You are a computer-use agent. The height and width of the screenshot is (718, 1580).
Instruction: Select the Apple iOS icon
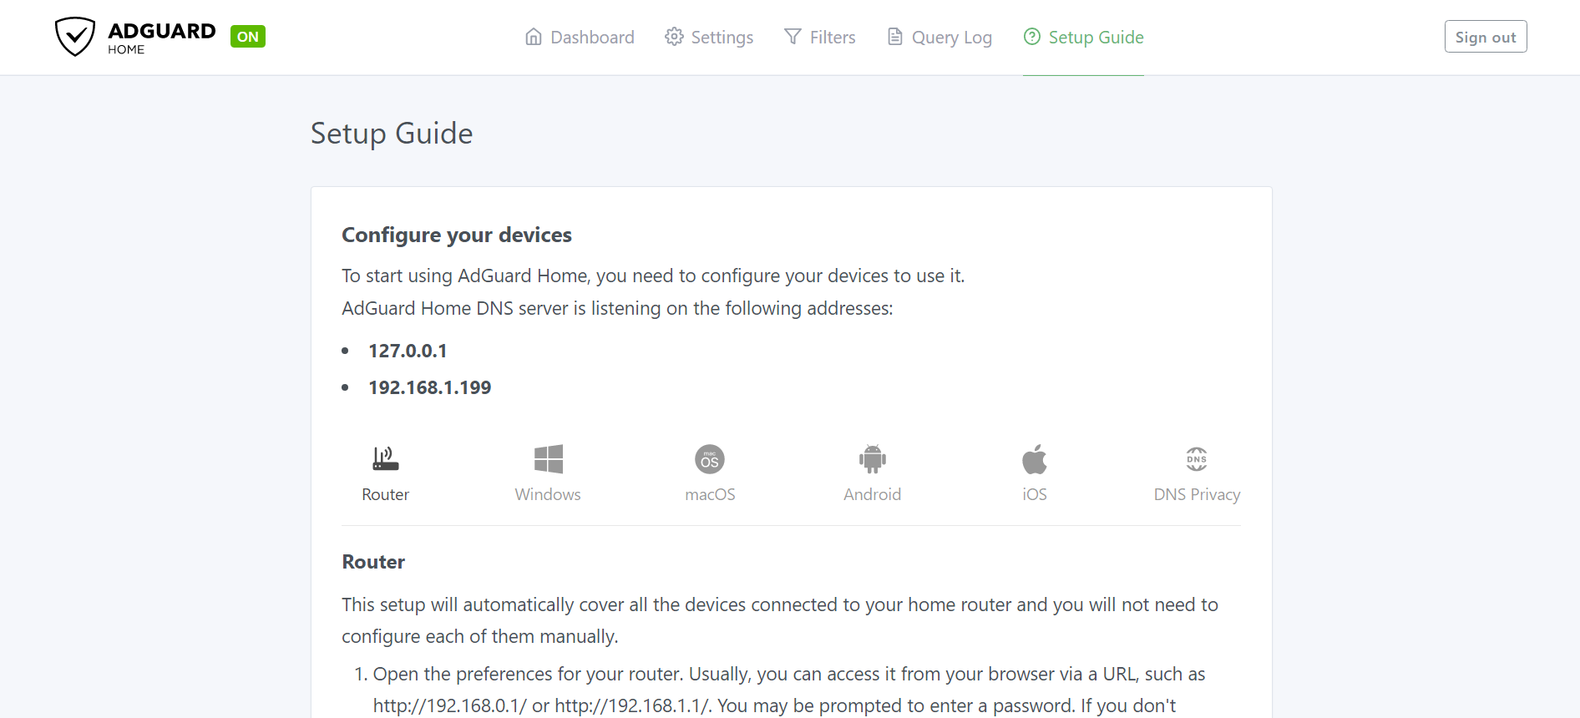coord(1035,459)
